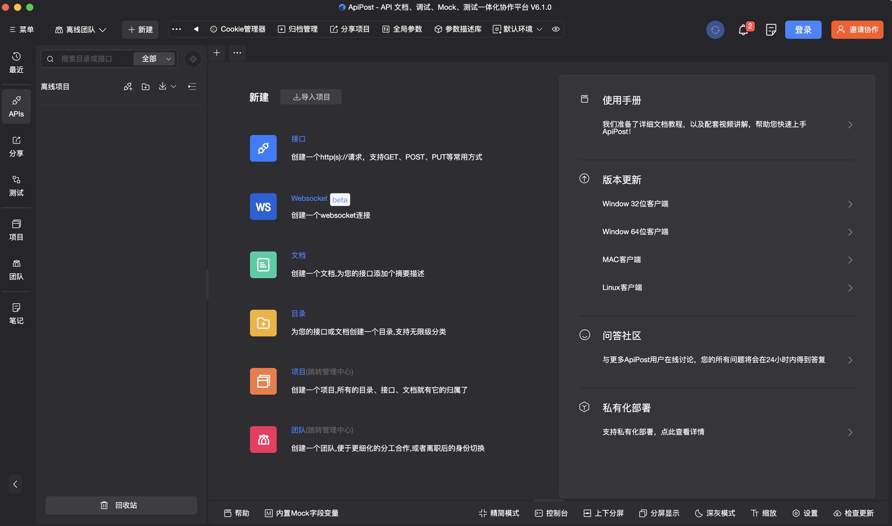Open the notes icon next to login button
The image size is (892, 526).
(x=771, y=30)
